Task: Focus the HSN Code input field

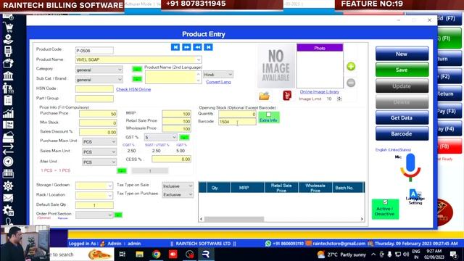Action: (94, 88)
